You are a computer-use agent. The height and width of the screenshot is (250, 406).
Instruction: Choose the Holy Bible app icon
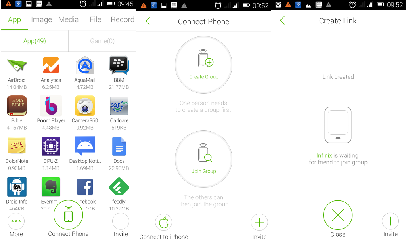coord(17,106)
